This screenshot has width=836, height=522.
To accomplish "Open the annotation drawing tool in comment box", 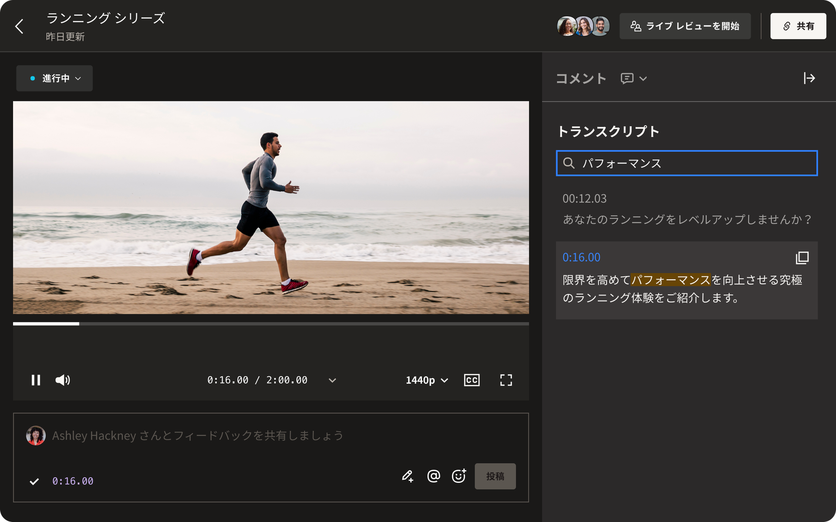I will point(408,476).
